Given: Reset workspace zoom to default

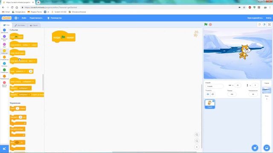Looking at the screenshot, I should click(197, 147).
